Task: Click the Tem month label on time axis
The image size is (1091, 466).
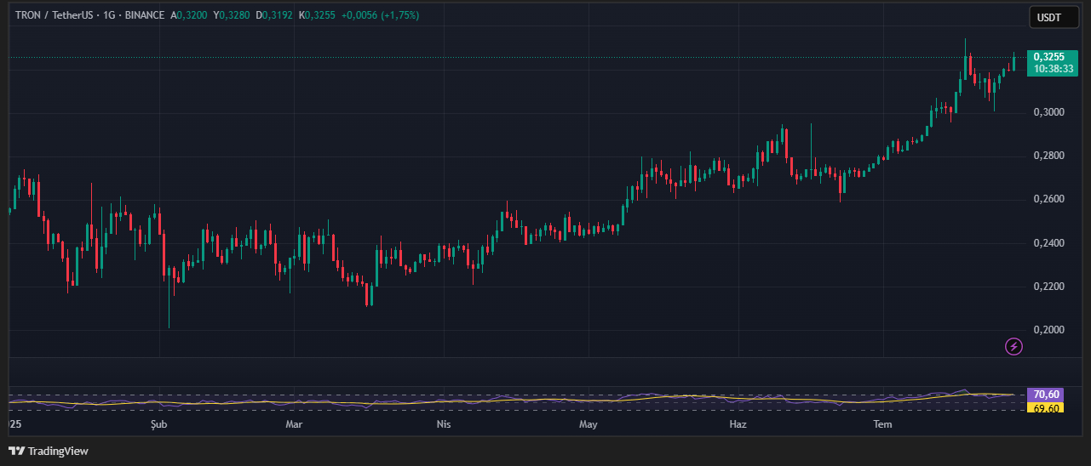Action: 883,423
